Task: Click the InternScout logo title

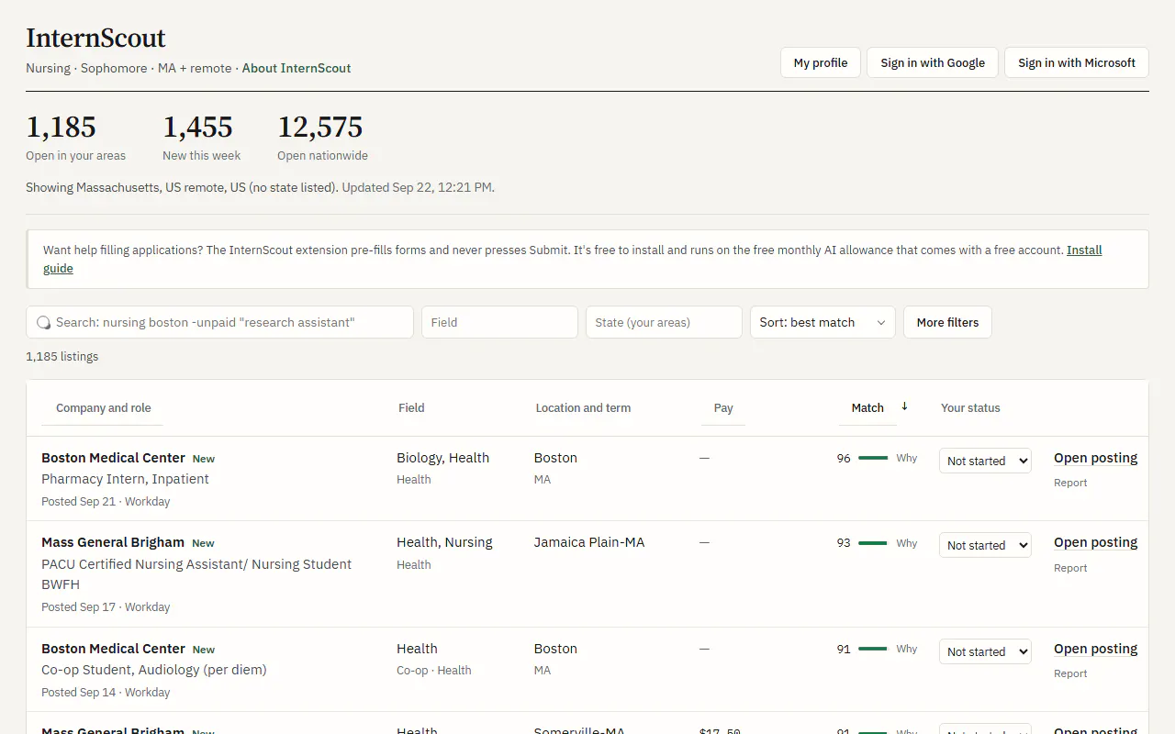Action: (95, 38)
